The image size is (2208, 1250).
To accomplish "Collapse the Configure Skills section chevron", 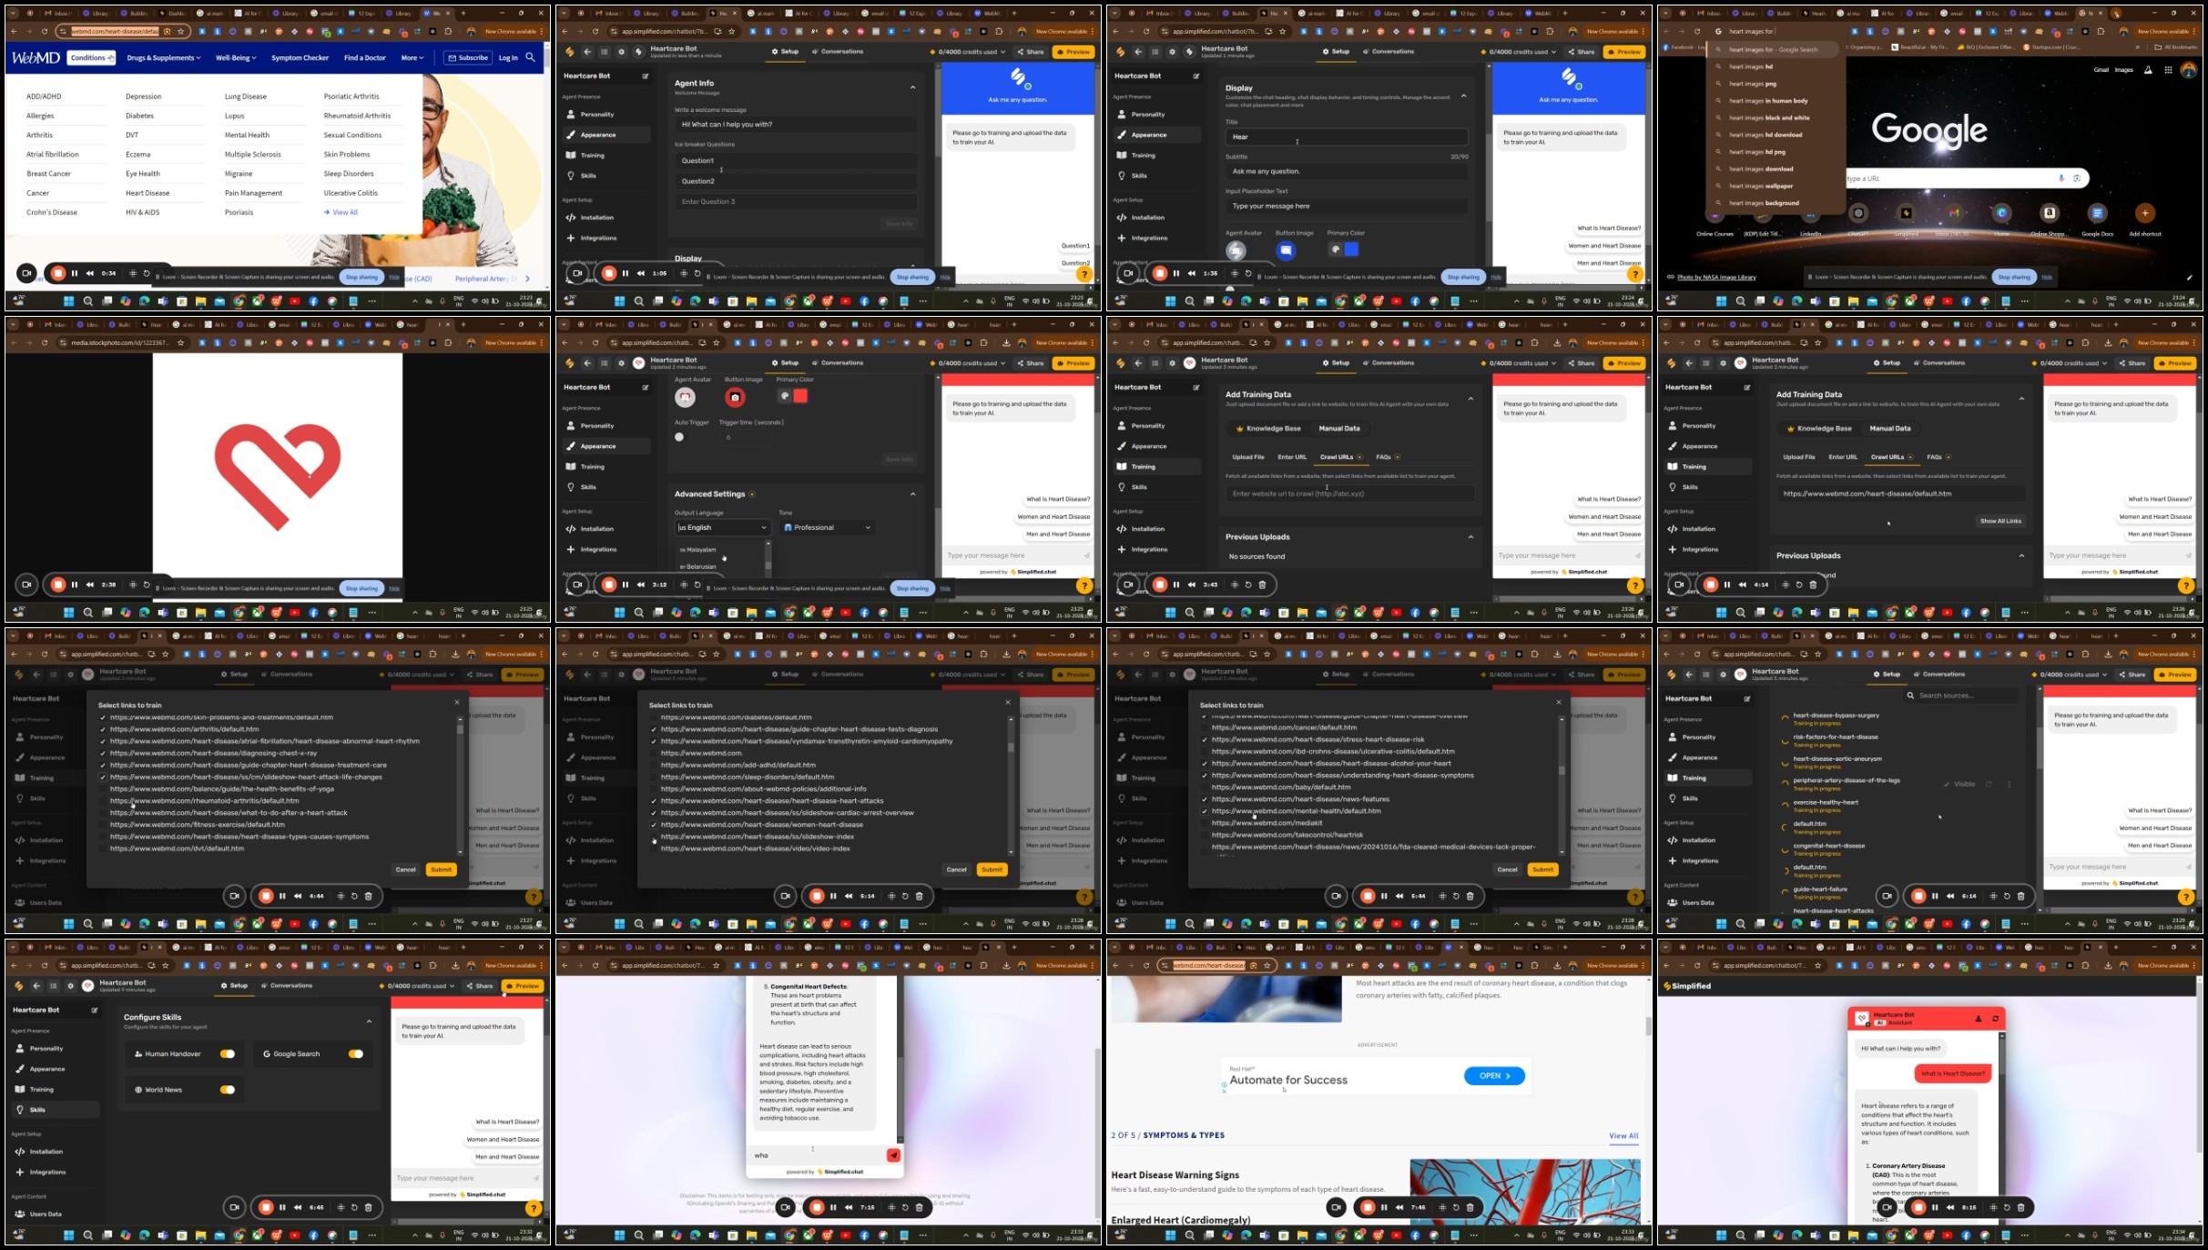I will point(369,1021).
